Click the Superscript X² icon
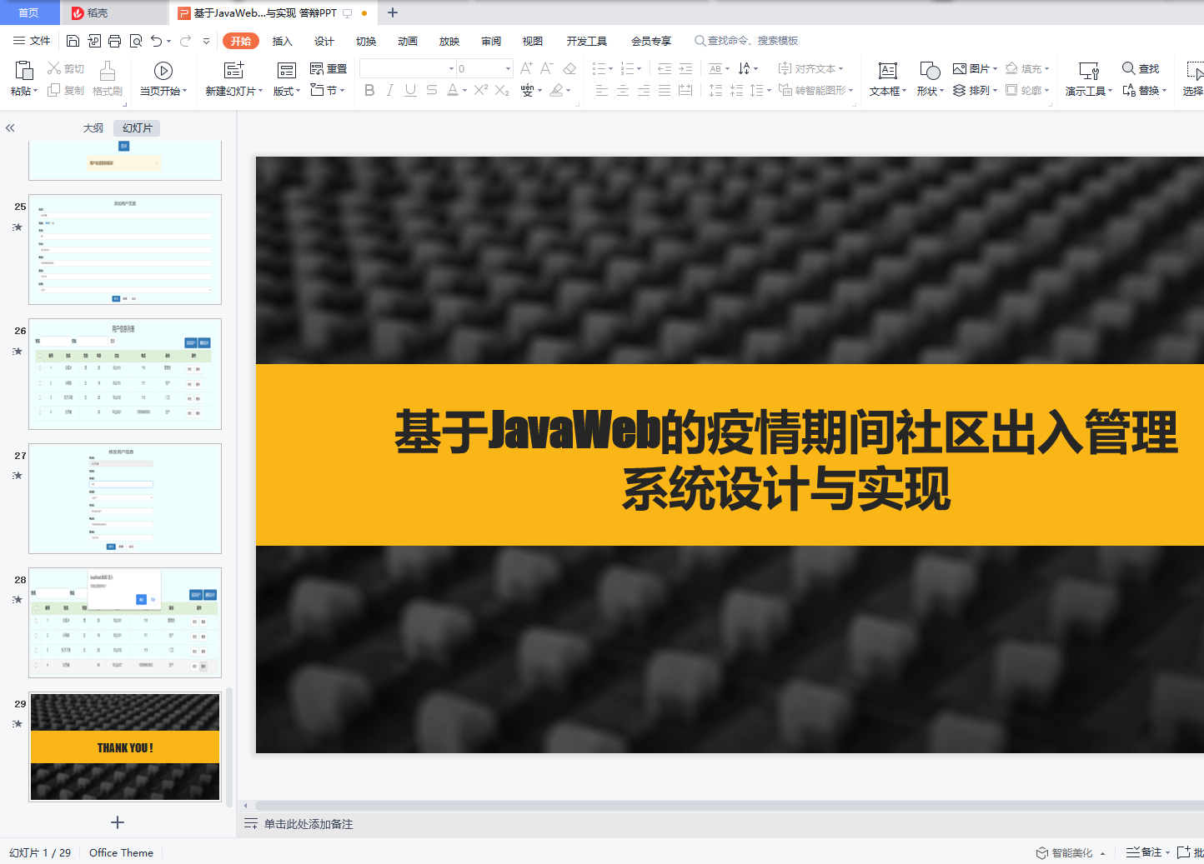Screen dimensions: 1204x864 point(481,90)
